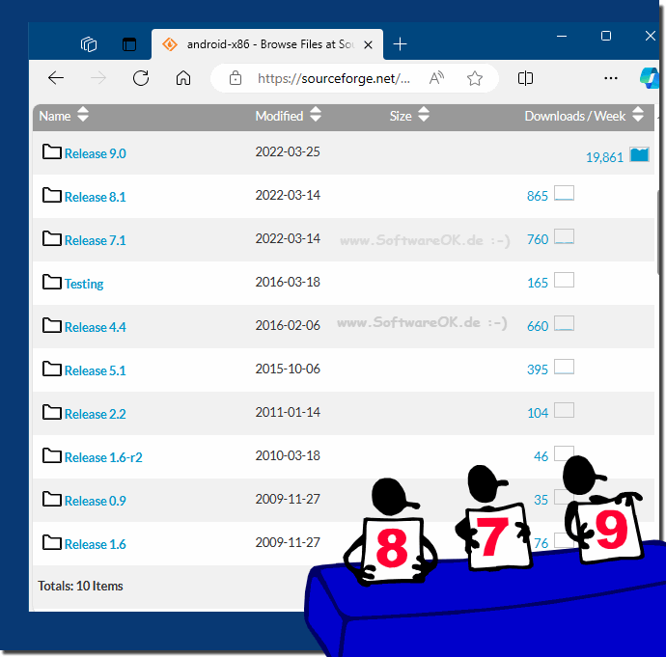666x657 pixels.
Task: Click folder icon for Release 0.9
Action: [x=52, y=499]
